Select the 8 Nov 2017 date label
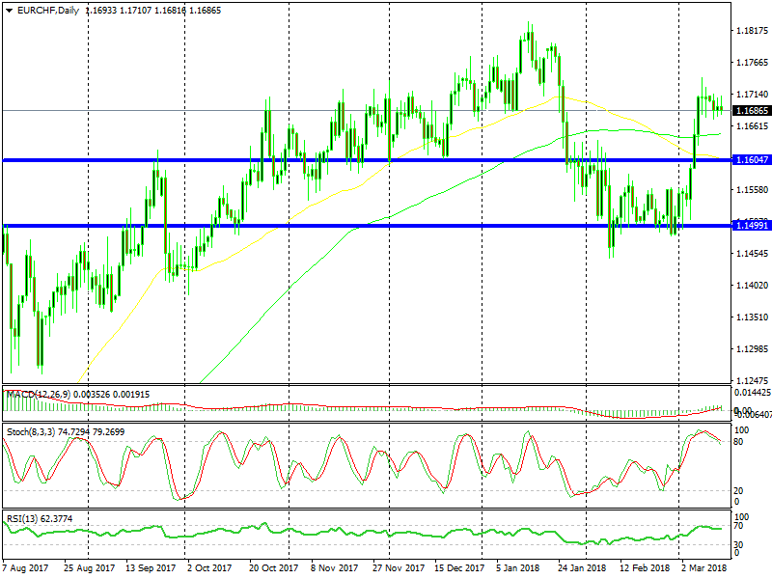 (x=334, y=567)
